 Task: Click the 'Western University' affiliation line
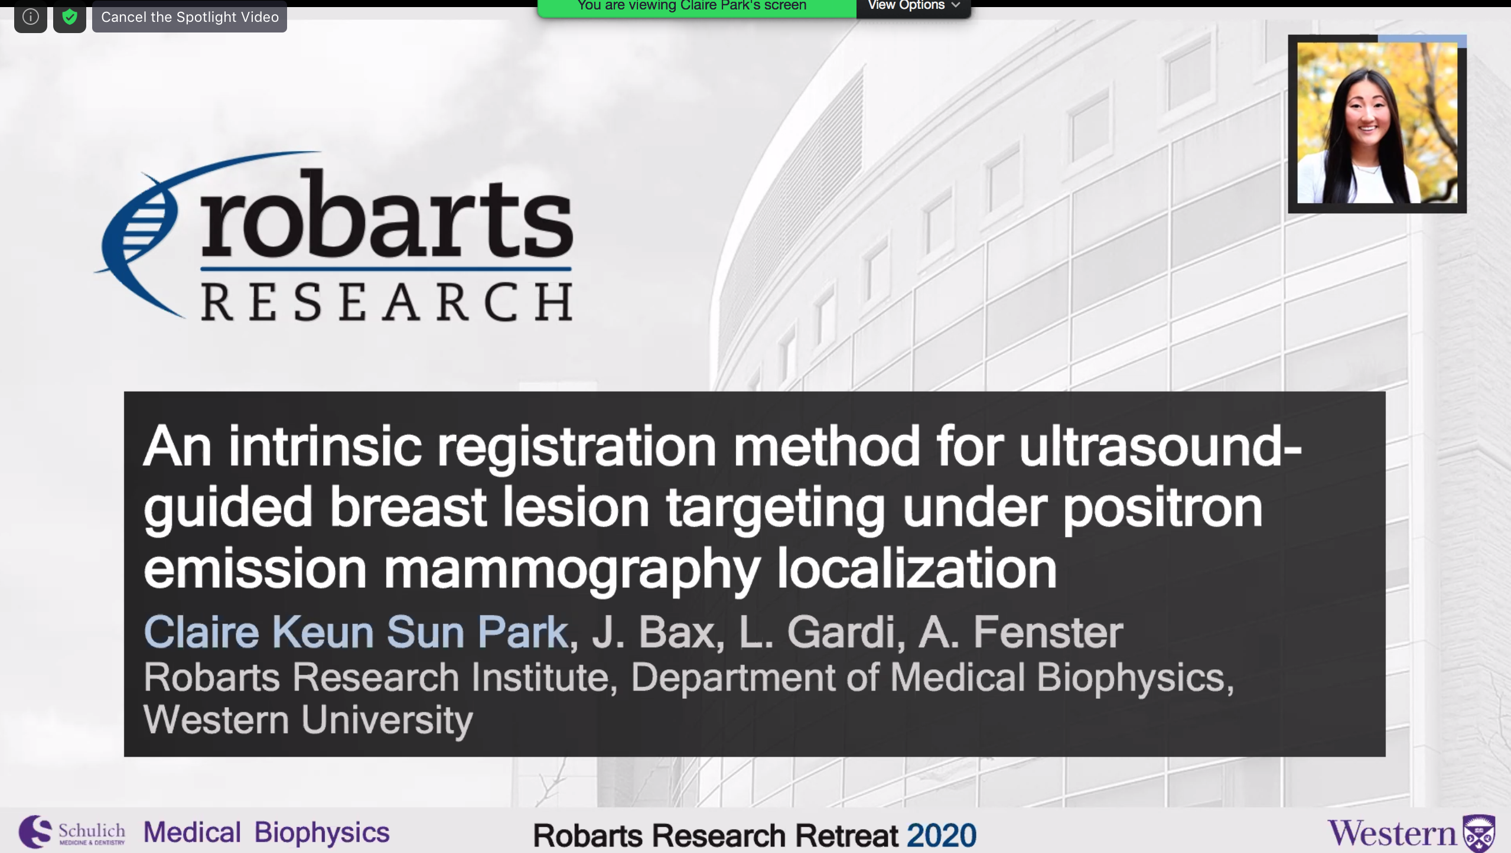tap(308, 719)
